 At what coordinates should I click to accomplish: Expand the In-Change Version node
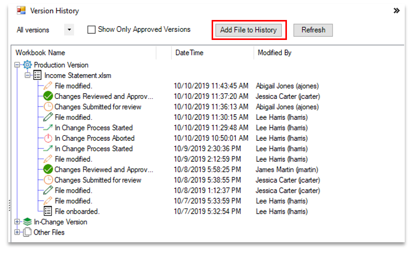pos(17,222)
